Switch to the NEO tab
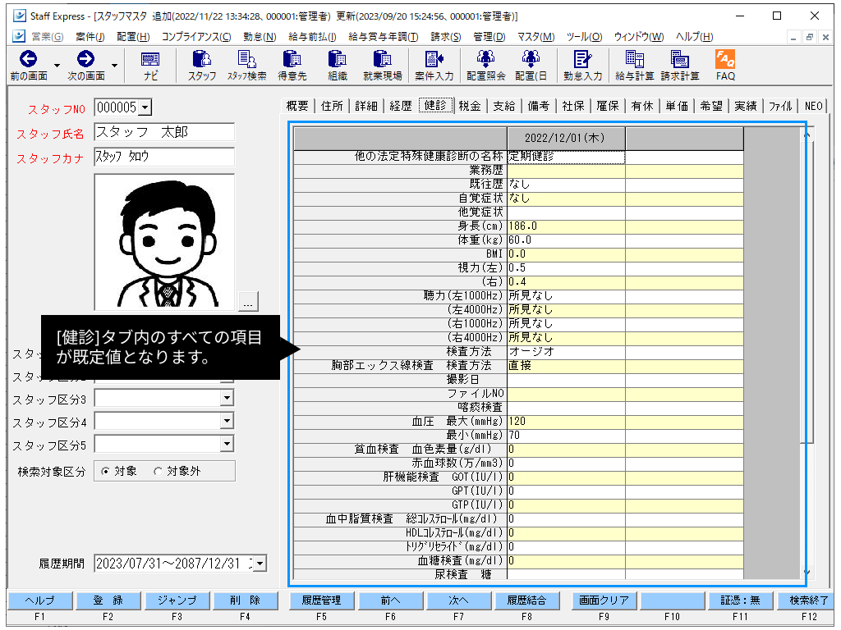Screen dimensions: 841x630 814,106
